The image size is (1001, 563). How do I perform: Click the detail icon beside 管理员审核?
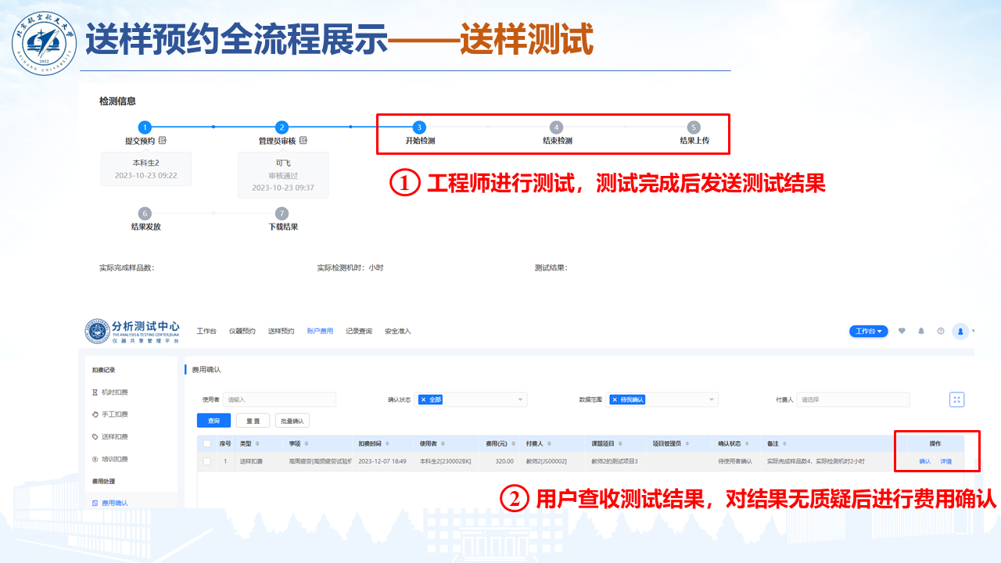tap(303, 141)
